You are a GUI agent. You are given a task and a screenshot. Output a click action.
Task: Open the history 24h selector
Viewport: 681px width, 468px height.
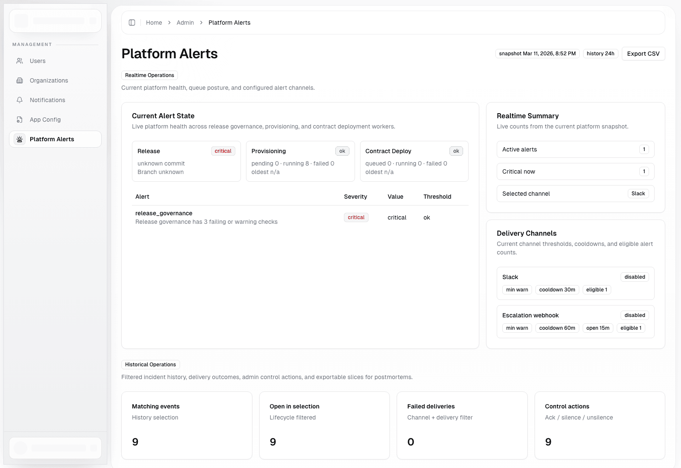pos(600,53)
